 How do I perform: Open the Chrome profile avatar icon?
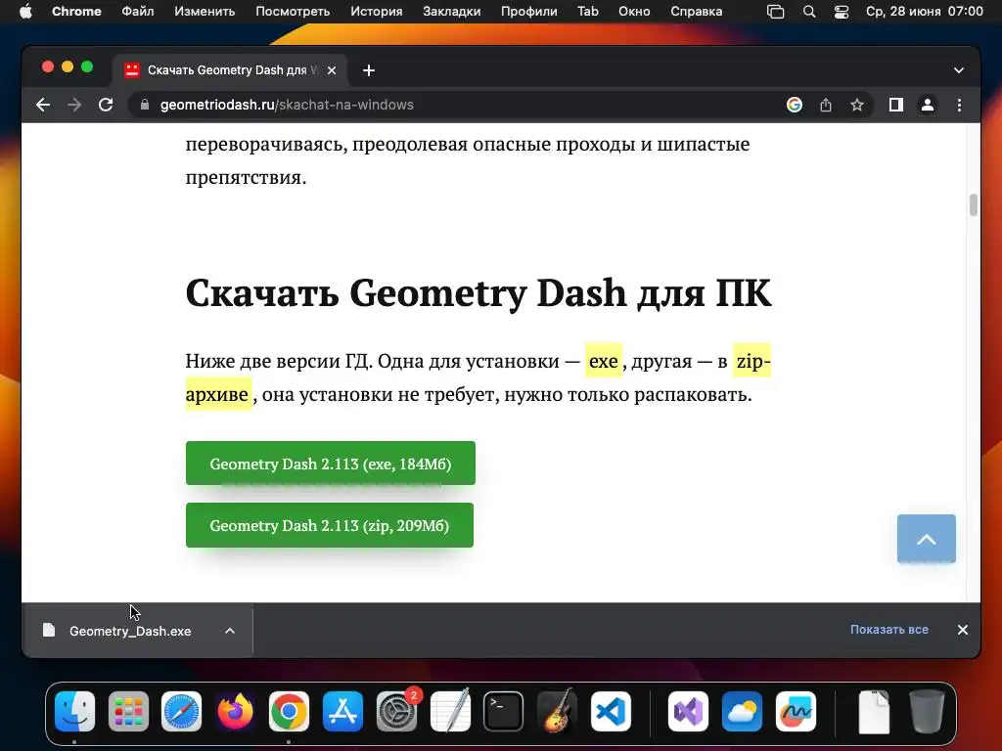(928, 105)
